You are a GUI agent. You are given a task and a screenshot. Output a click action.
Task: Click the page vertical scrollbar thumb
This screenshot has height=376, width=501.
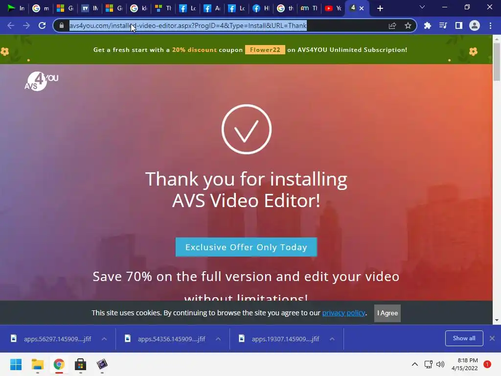tap(497, 61)
